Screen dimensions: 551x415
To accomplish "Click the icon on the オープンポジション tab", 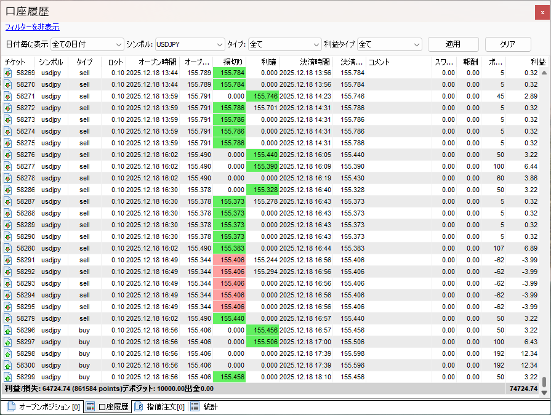I will [x=11, y=407].
